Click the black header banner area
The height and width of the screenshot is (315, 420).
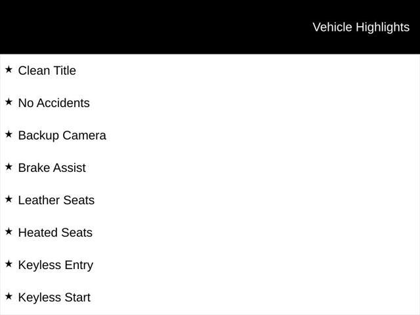210,27
